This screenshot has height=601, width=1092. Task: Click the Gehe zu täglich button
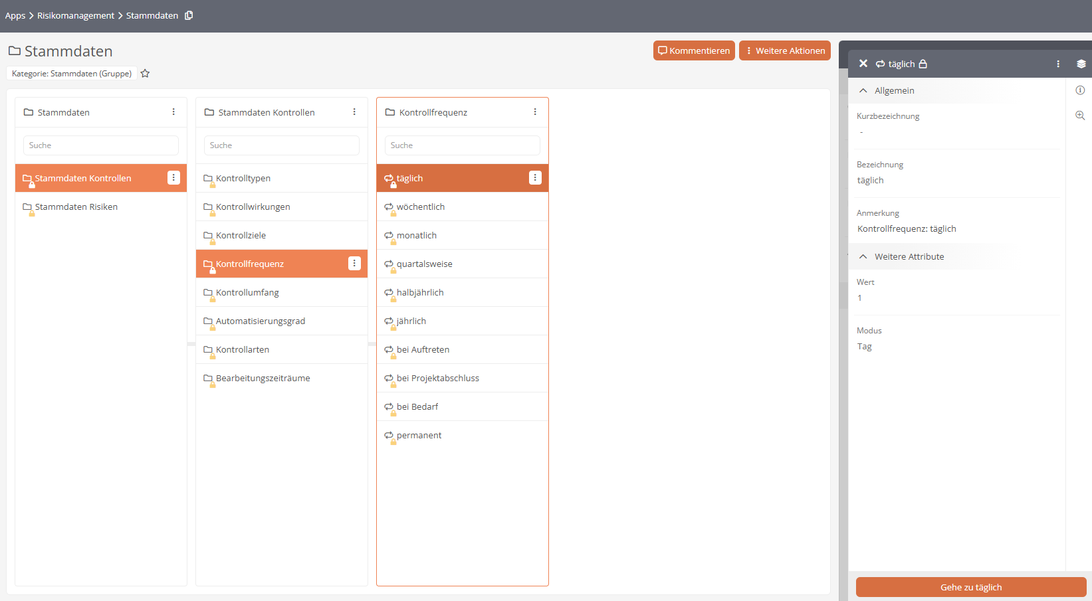click(970, 587)
